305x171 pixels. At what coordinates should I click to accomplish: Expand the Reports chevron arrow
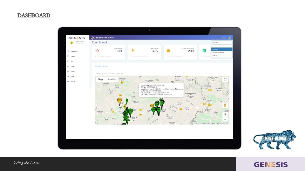click(x=85, y=56)
